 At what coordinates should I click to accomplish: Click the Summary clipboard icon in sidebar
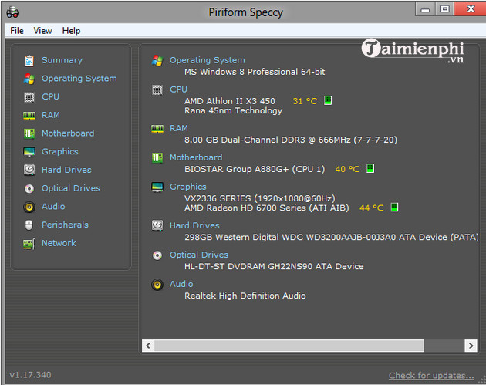click(29, 60)
